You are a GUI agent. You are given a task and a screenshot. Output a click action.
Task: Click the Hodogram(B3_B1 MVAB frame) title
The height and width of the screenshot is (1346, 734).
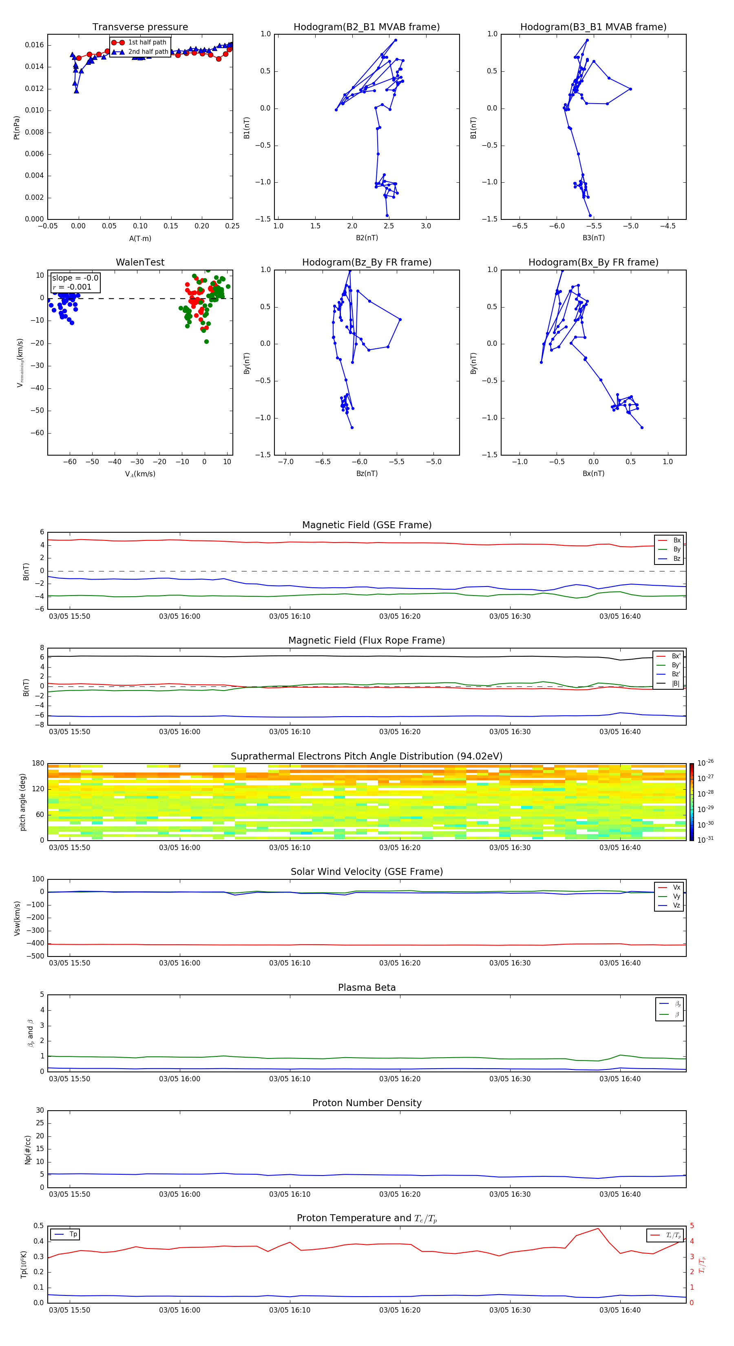pyautogui.click(x=593, y=27)
